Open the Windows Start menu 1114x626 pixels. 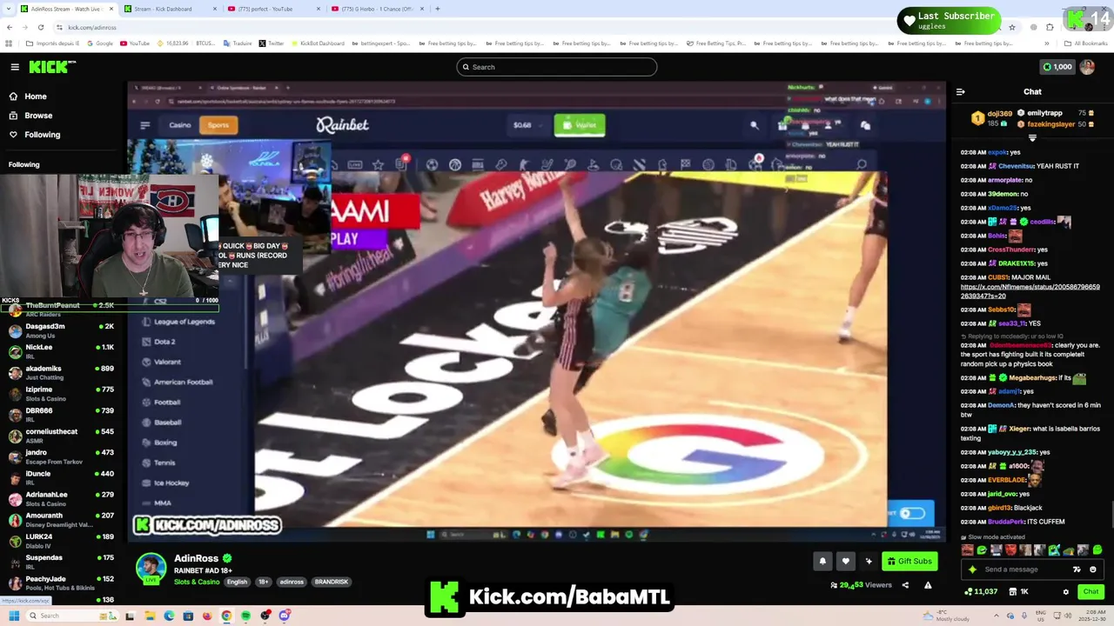point(13,616)
